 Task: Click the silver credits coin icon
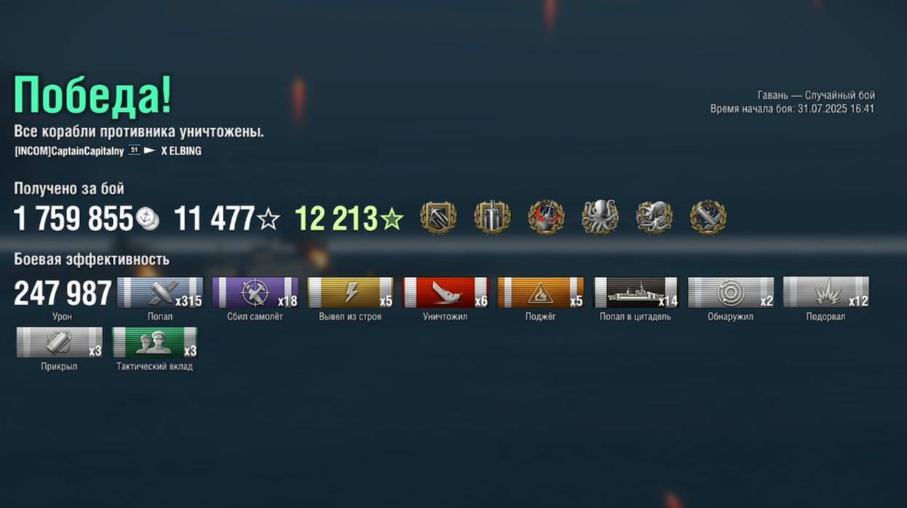(148, 219)
